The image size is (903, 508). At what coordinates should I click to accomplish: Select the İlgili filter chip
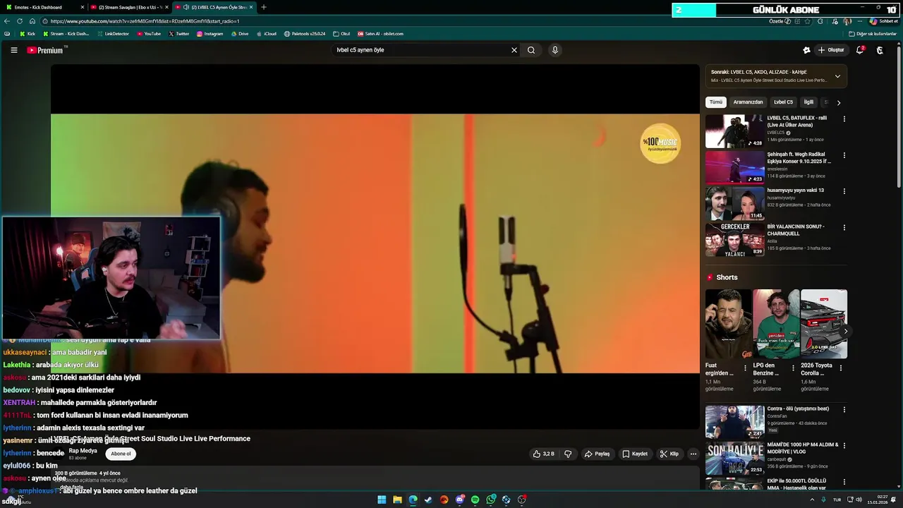[x=808, y=102]
